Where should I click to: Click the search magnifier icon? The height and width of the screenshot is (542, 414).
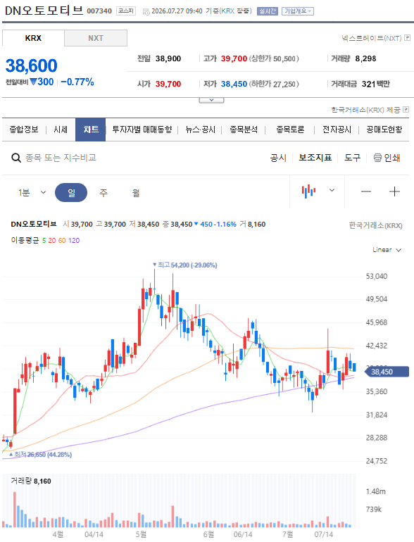[x=16, y=158]
